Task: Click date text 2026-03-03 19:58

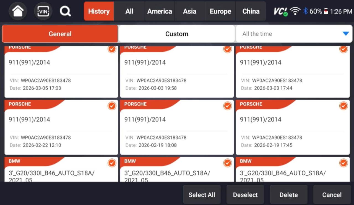Action: (158, 88)
